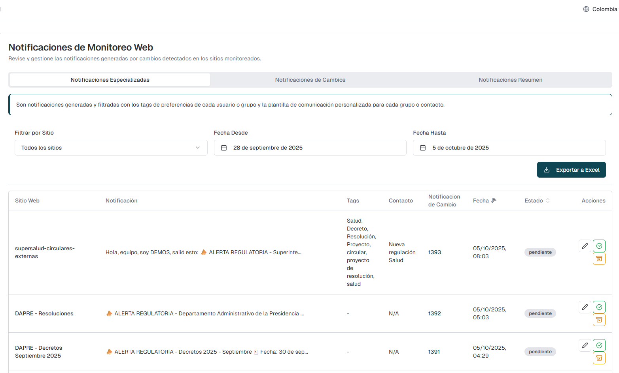
Task: Open the Filtrar por Sitio dropdown
Action: pos(111,148)
